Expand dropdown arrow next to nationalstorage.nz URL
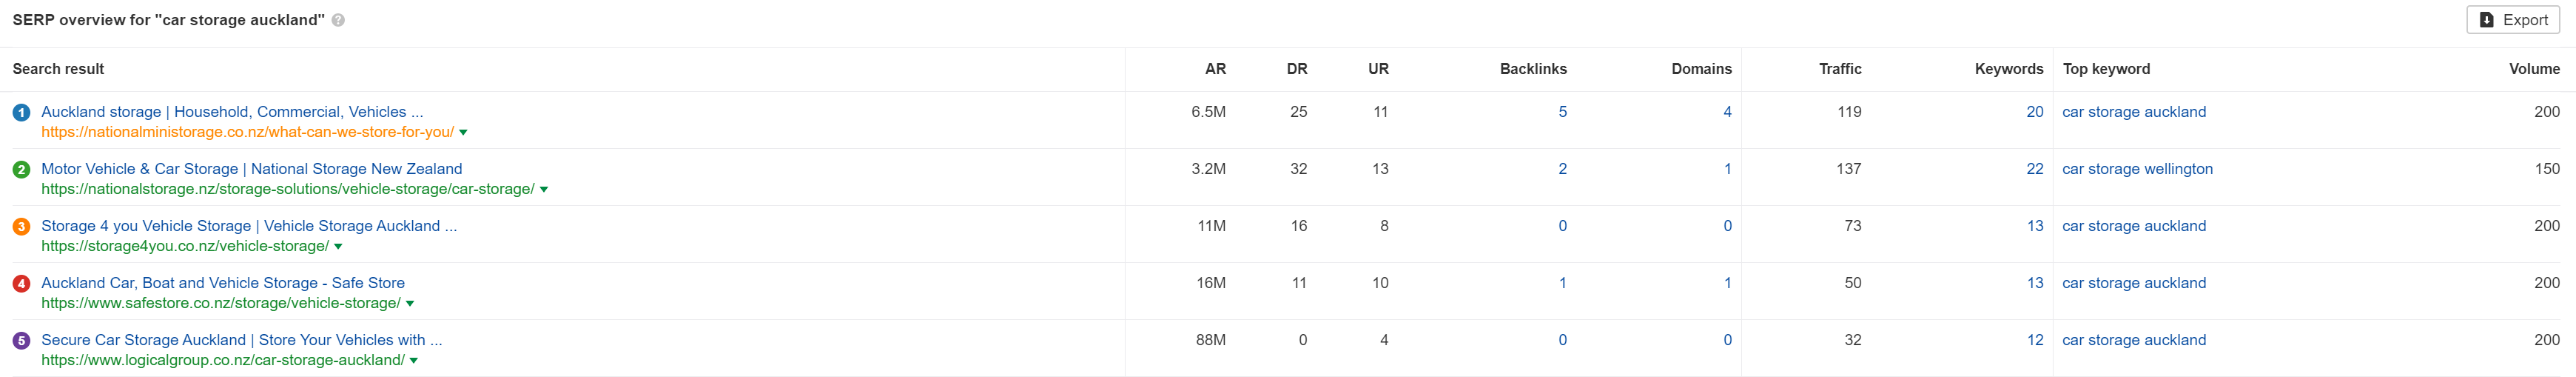The image size is (2576, 377). pyautogui.click(x=544, y=190)
